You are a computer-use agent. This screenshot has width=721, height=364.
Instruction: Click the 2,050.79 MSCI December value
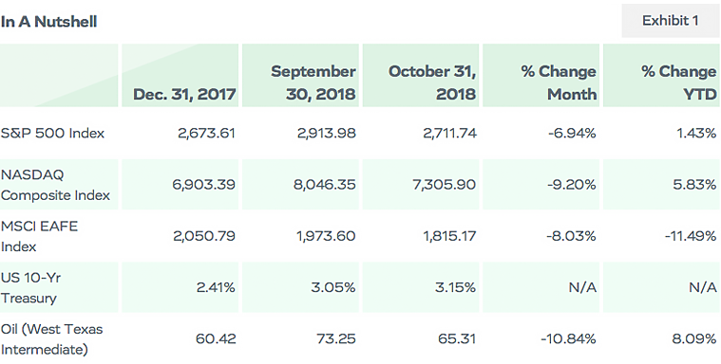point(204,236)
